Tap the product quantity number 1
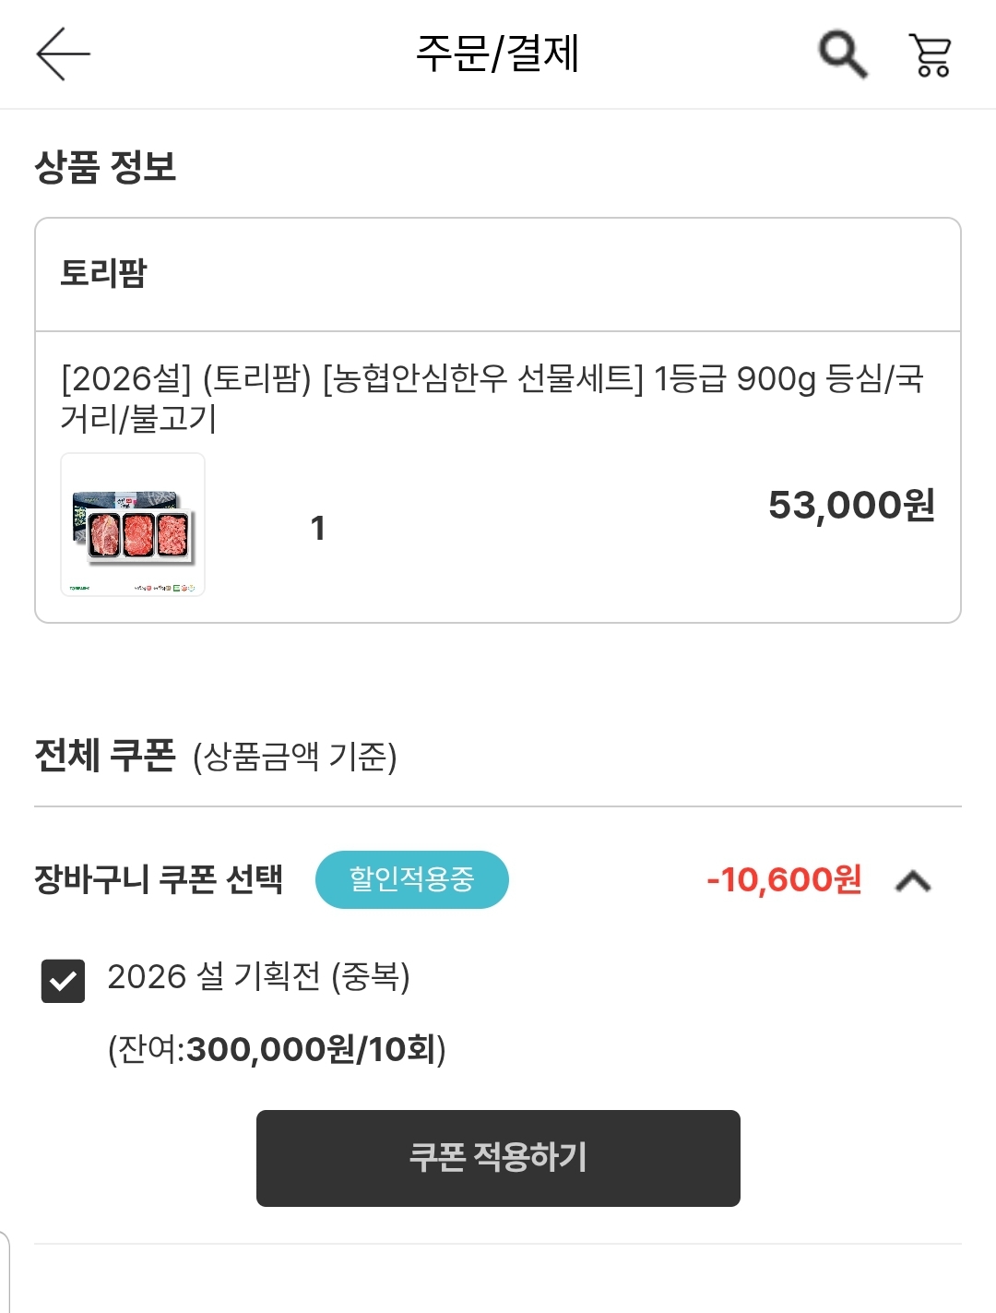 [x=317, y=529]
